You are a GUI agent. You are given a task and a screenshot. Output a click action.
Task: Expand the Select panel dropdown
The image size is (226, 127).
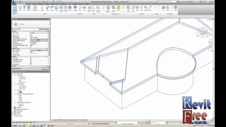[x=15, y=14]
